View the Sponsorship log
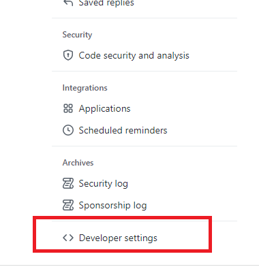 coord(112,206)
